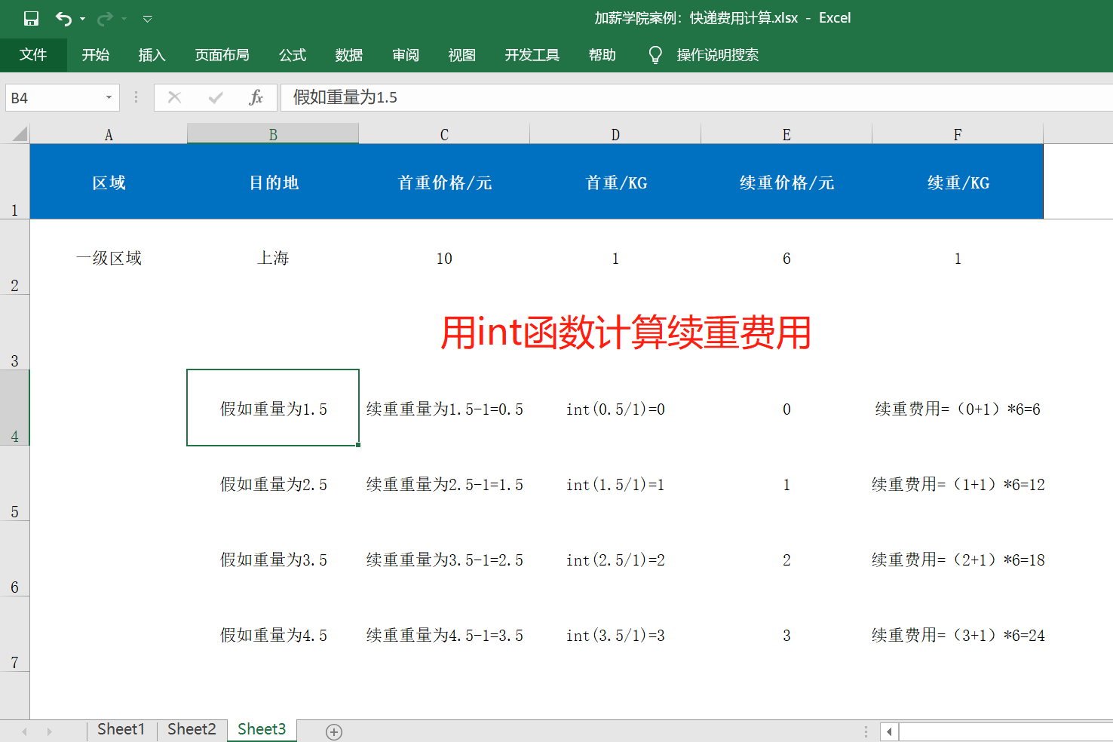Viewport: 1113px width, 742px height.
Task: Select column A header
Action: point(109,134)
